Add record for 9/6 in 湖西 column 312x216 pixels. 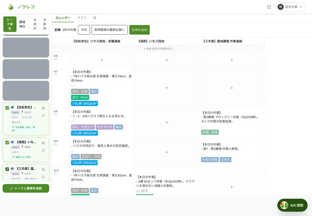(x=167, y=60)
